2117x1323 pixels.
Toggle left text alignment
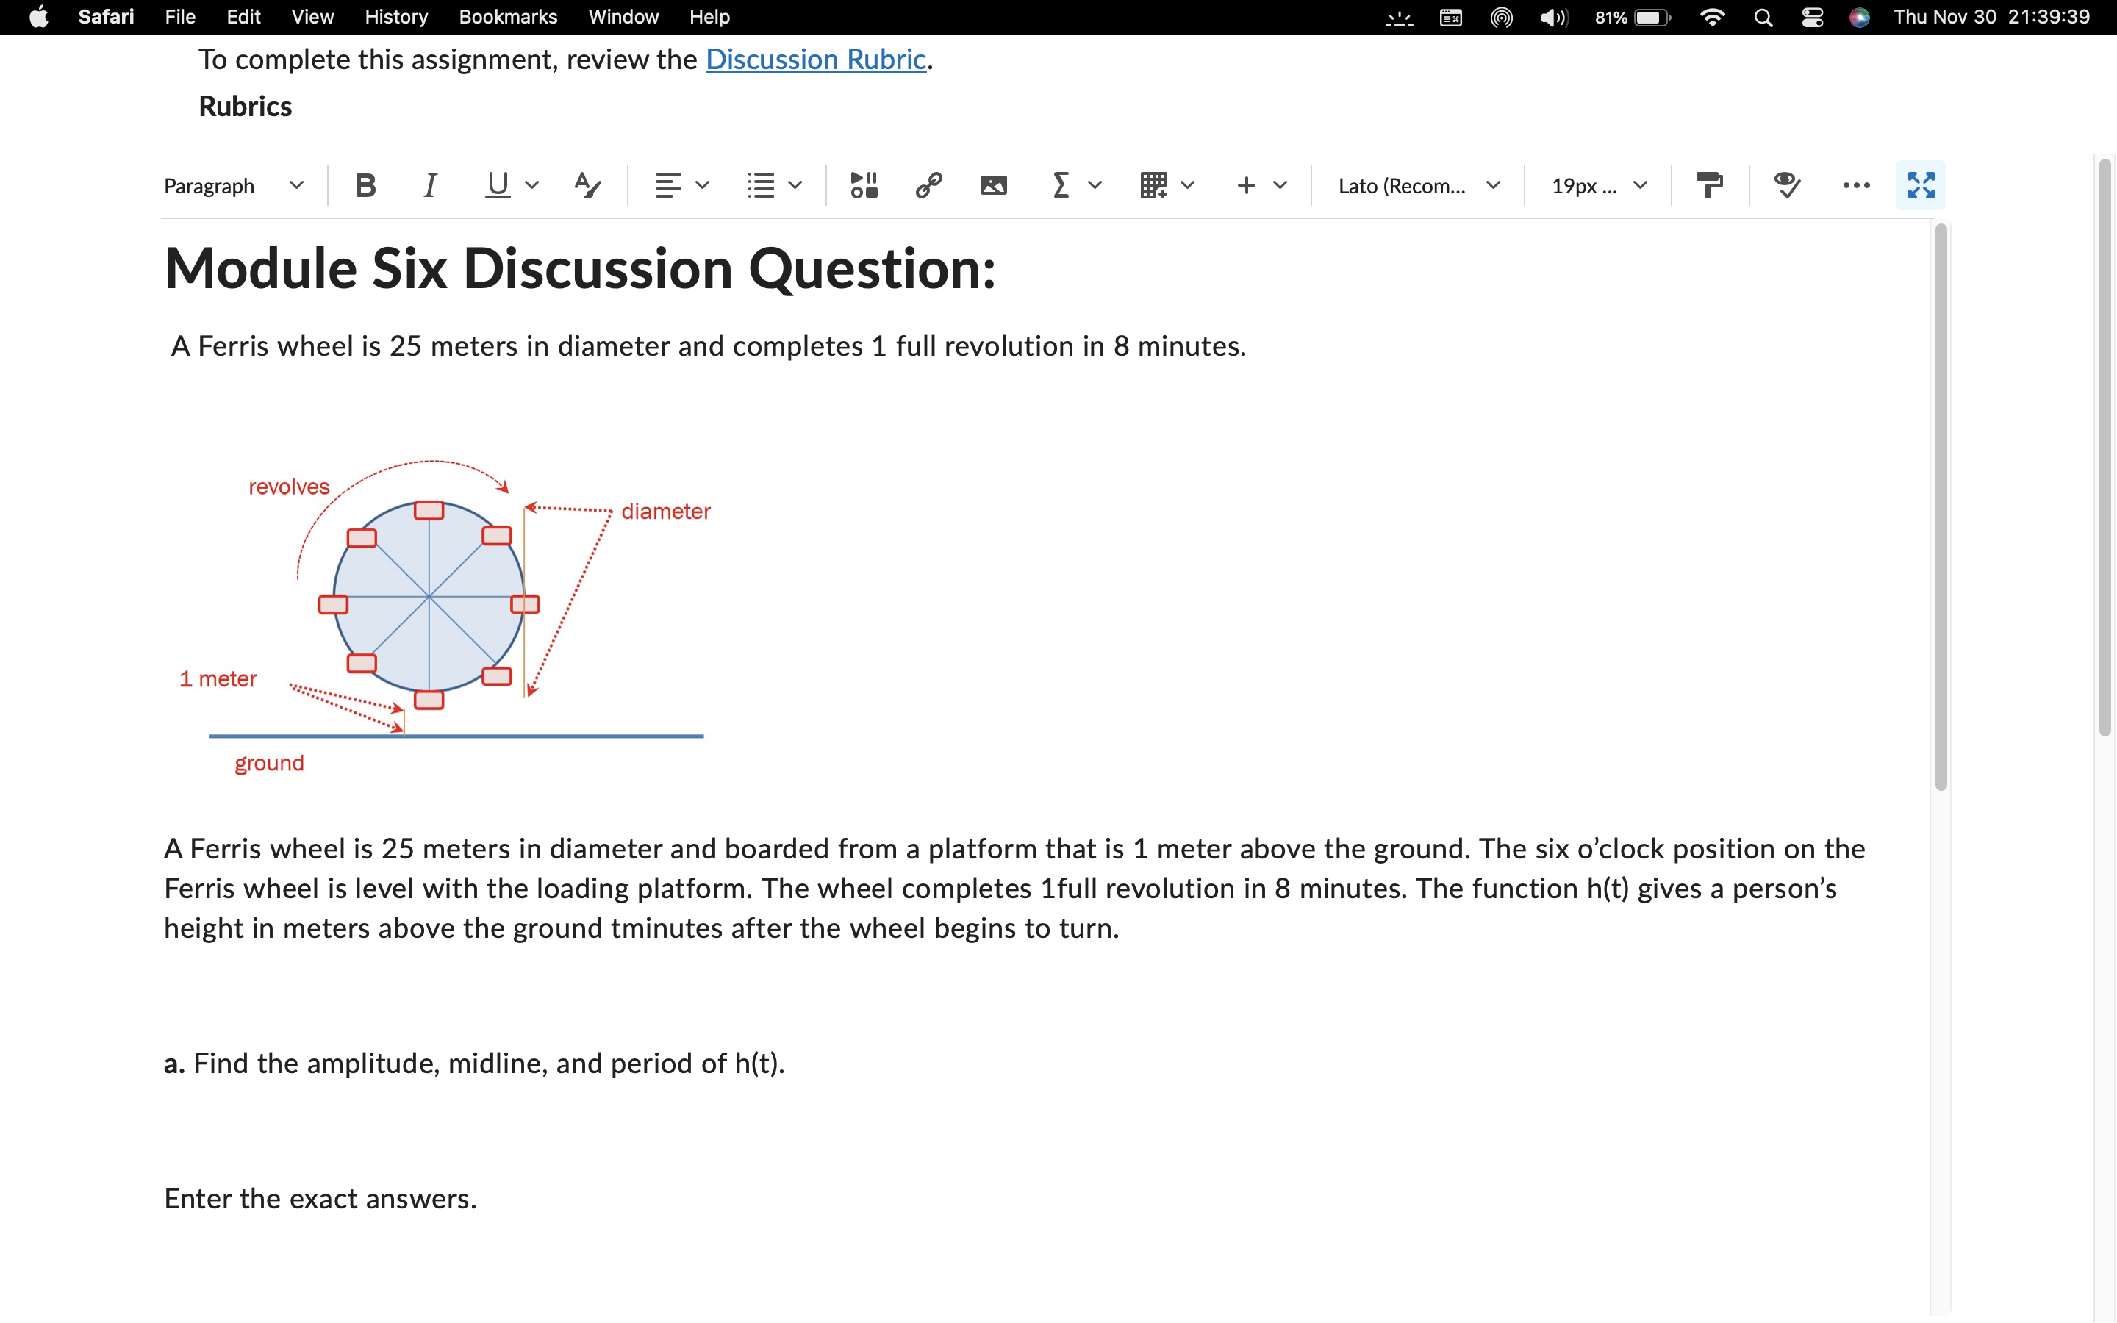669,184
